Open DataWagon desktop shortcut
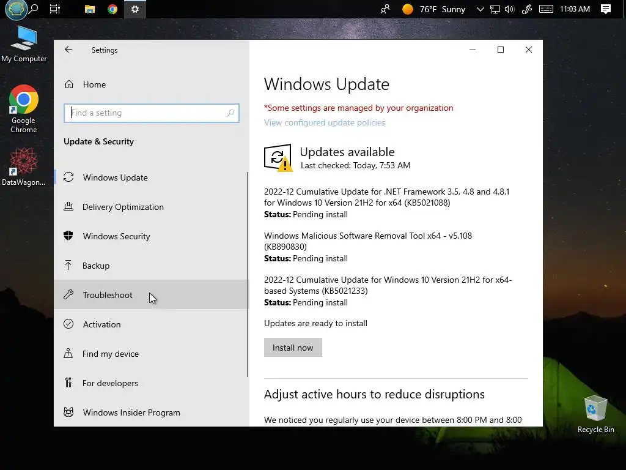626x470 pixels. point(24,166)
